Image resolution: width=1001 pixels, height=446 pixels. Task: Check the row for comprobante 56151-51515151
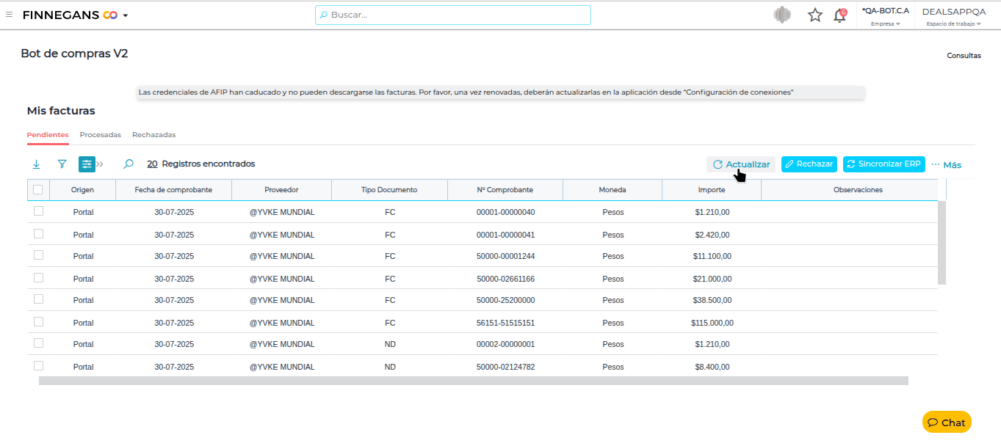(x=38, y=322)
